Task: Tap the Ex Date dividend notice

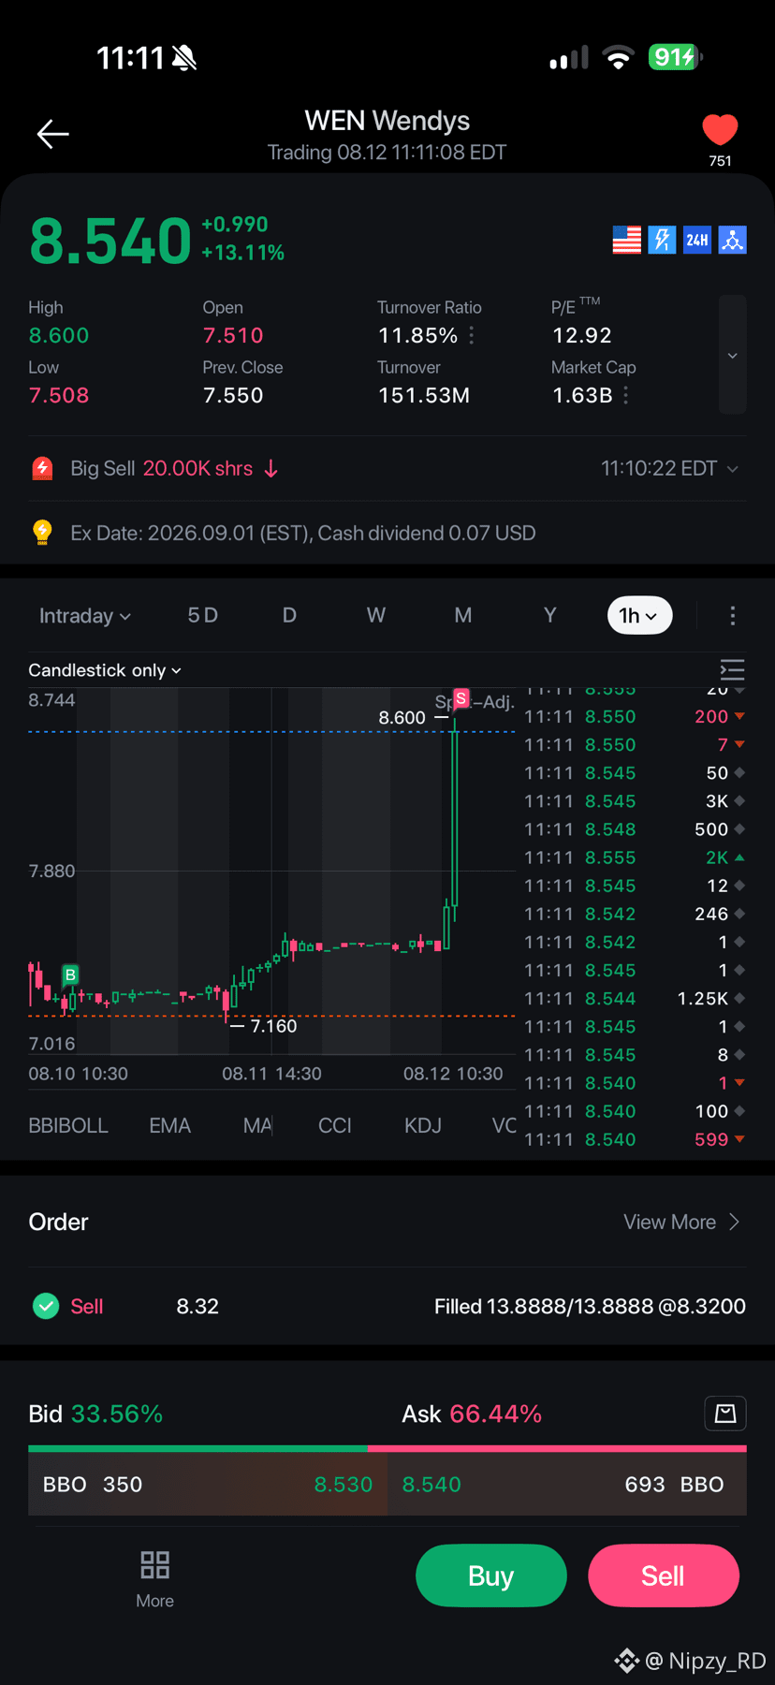Action: pos(303,533)
